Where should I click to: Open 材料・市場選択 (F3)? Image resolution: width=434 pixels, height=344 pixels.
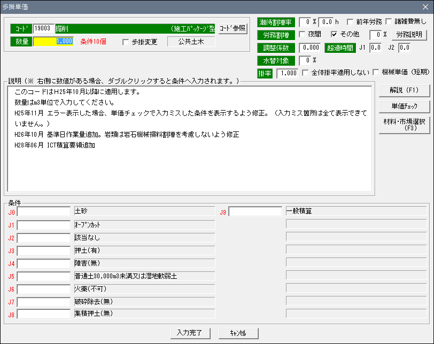click(404, 124)
